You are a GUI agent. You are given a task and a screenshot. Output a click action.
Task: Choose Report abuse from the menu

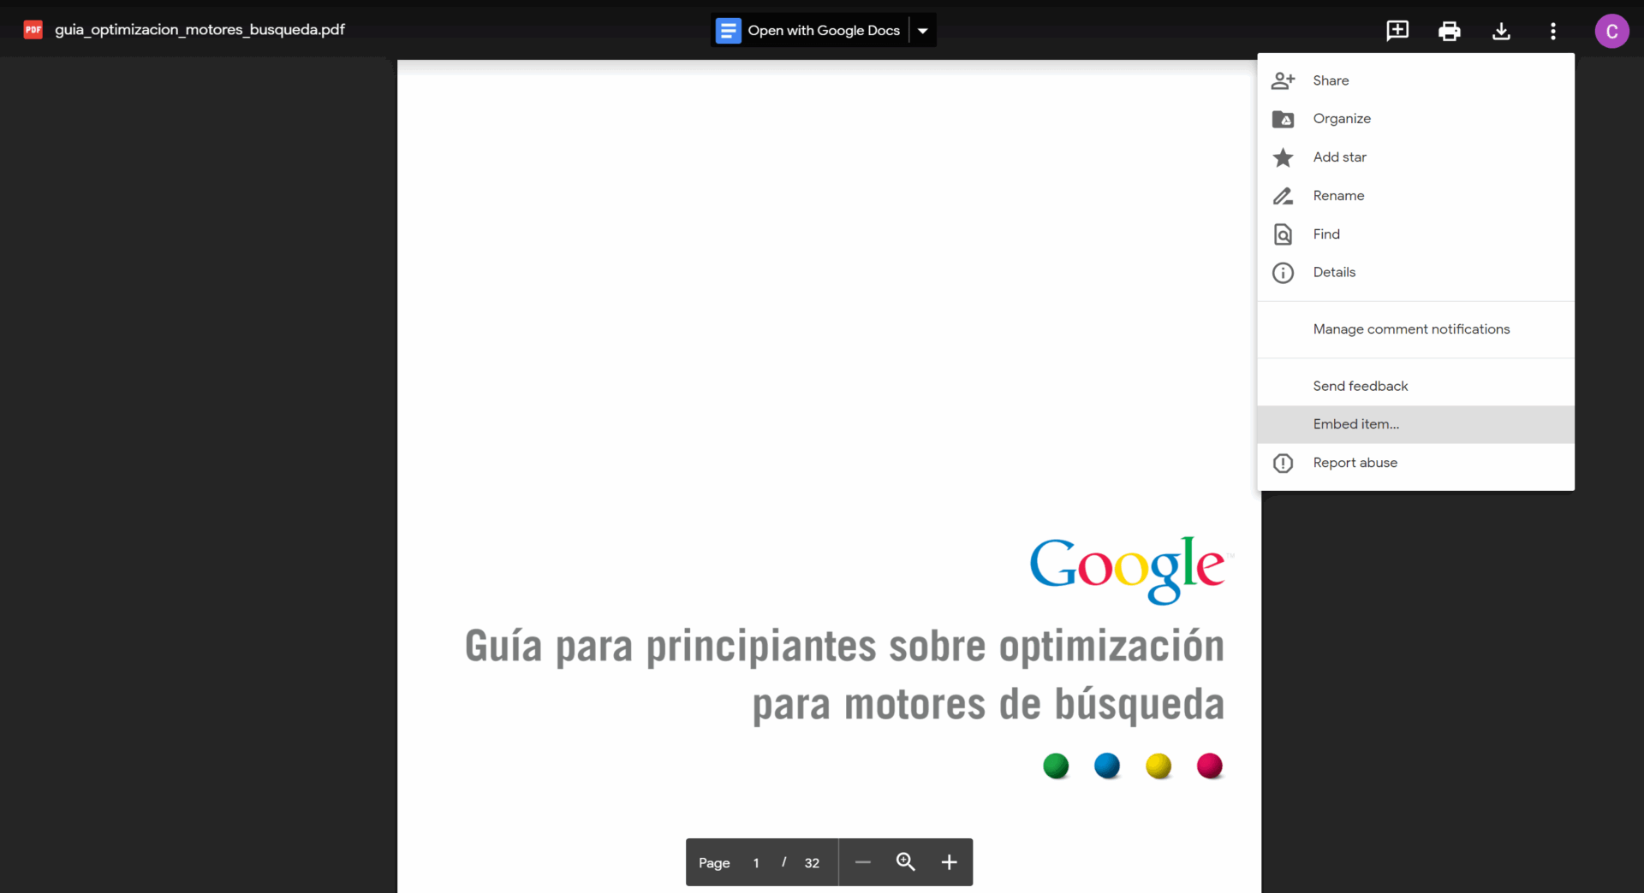point(1415,463)
